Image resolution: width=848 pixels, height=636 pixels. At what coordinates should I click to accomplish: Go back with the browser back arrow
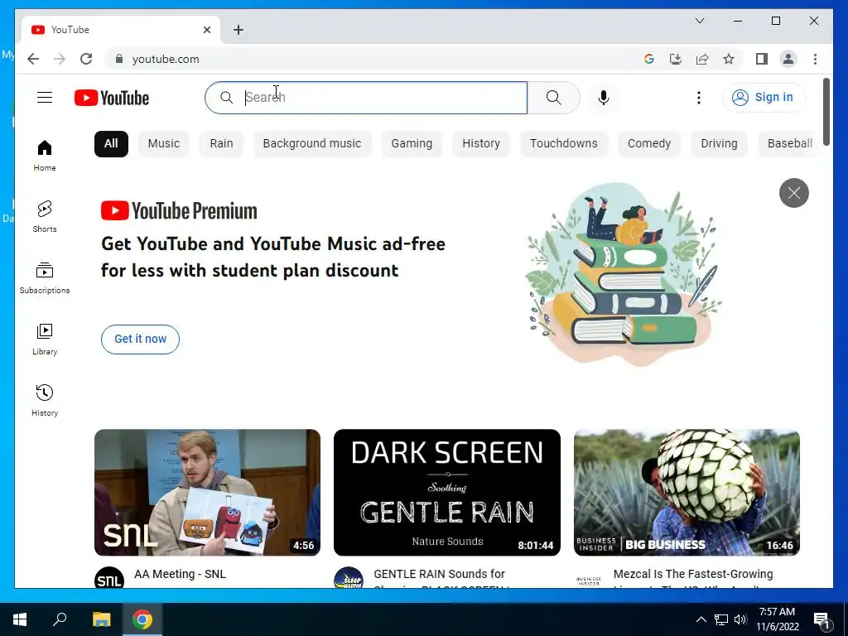(33, 59)
